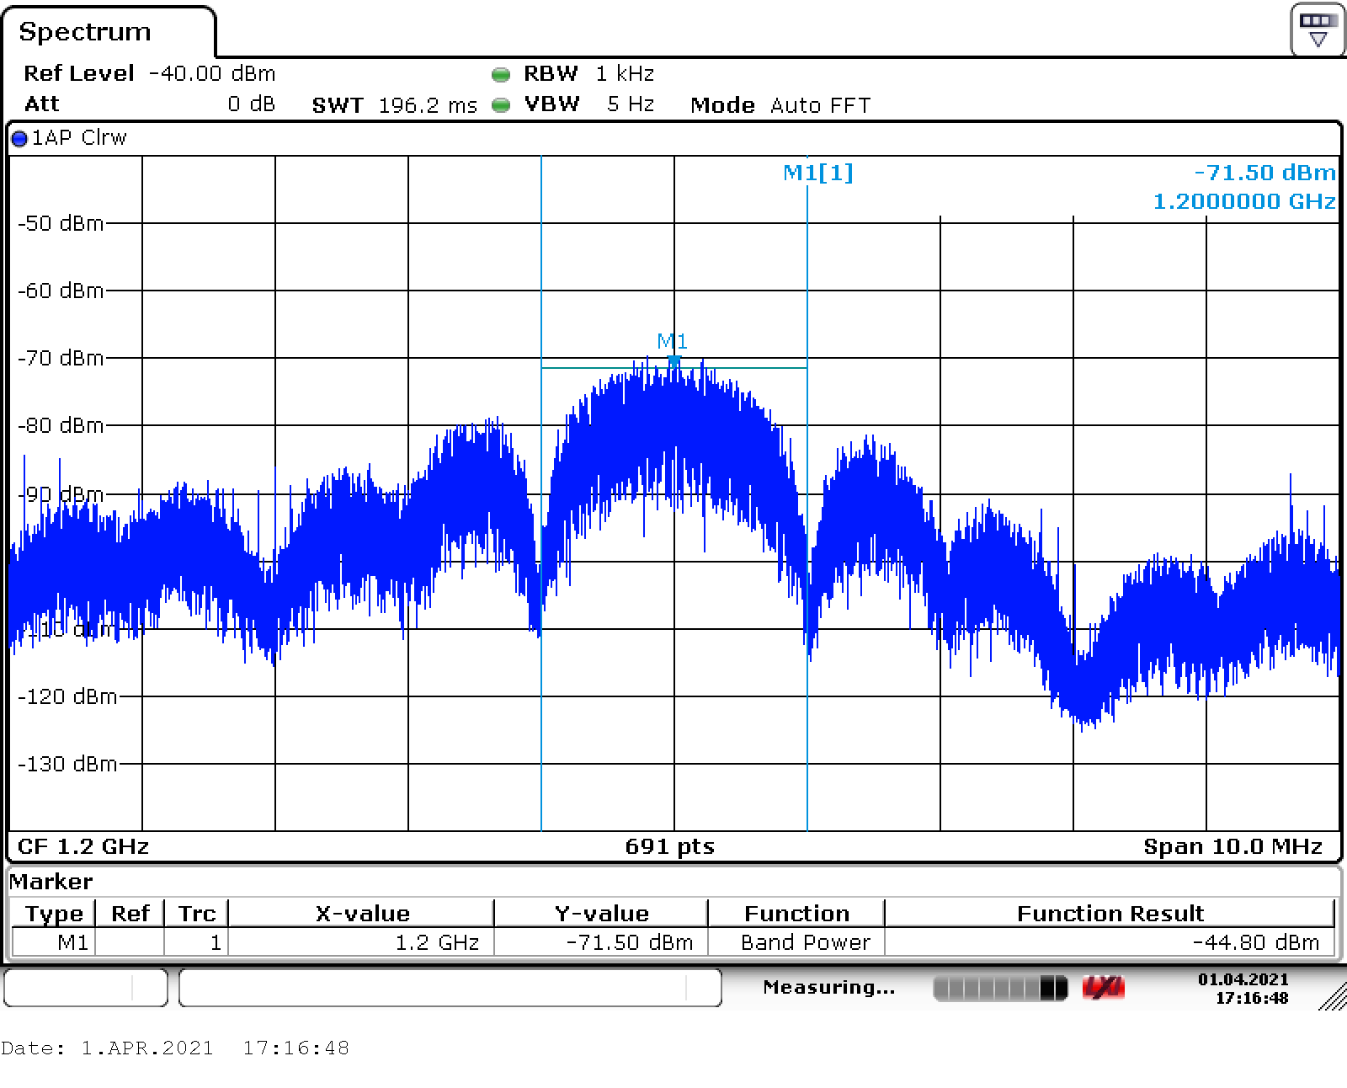Open the display layout icon top-right
This screenshot has width=1347, height=1088.
pyautogui.click(x=1318, y=29)
